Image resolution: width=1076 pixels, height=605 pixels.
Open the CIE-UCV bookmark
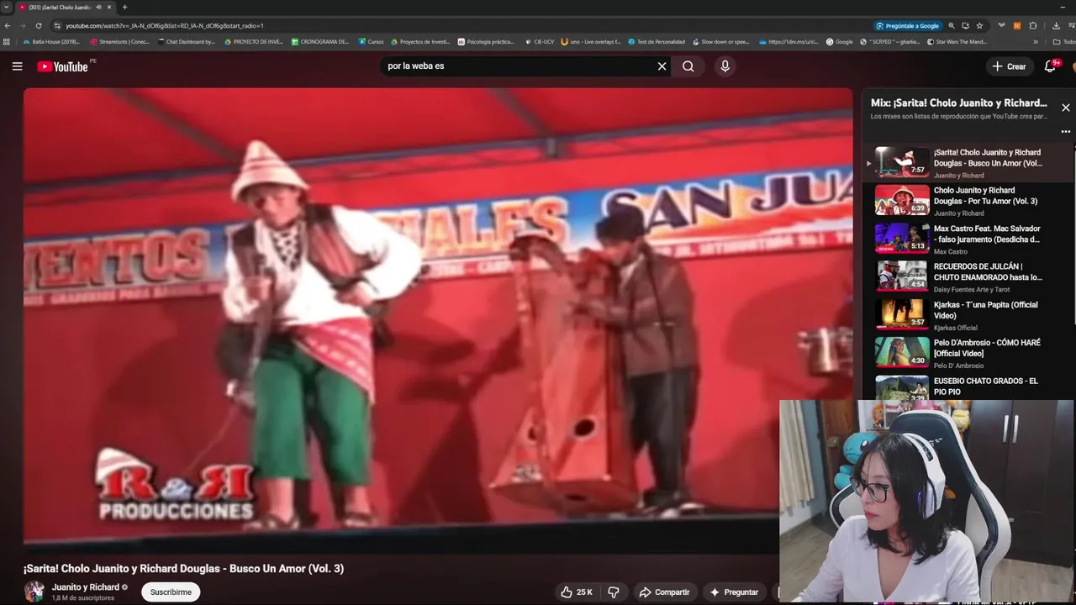pos(539,41)
